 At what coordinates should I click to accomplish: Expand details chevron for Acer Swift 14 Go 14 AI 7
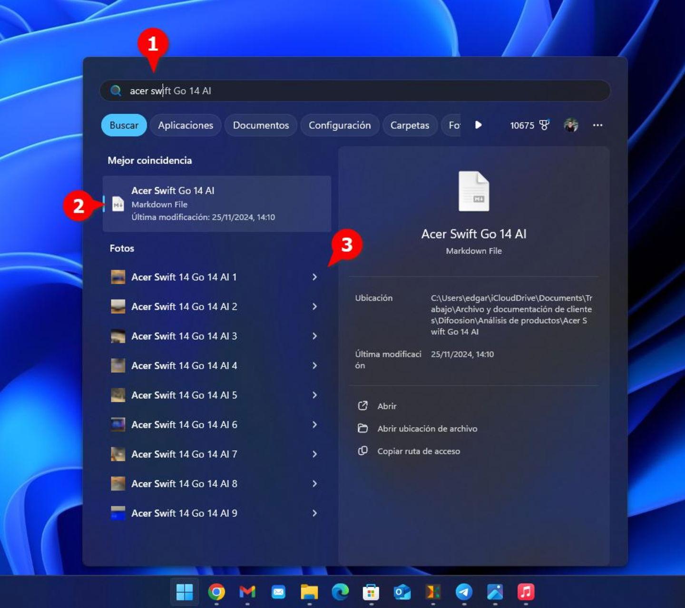click(x=314, y=454)
